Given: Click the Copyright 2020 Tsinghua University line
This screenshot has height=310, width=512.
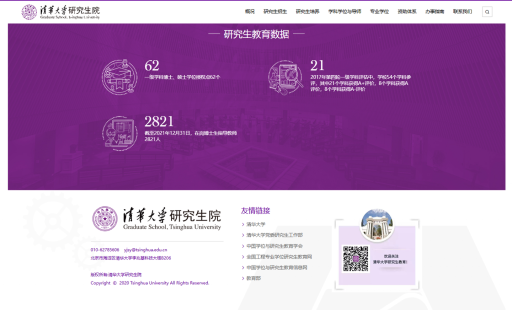Looking at the screenshot, I should point(150,283).
